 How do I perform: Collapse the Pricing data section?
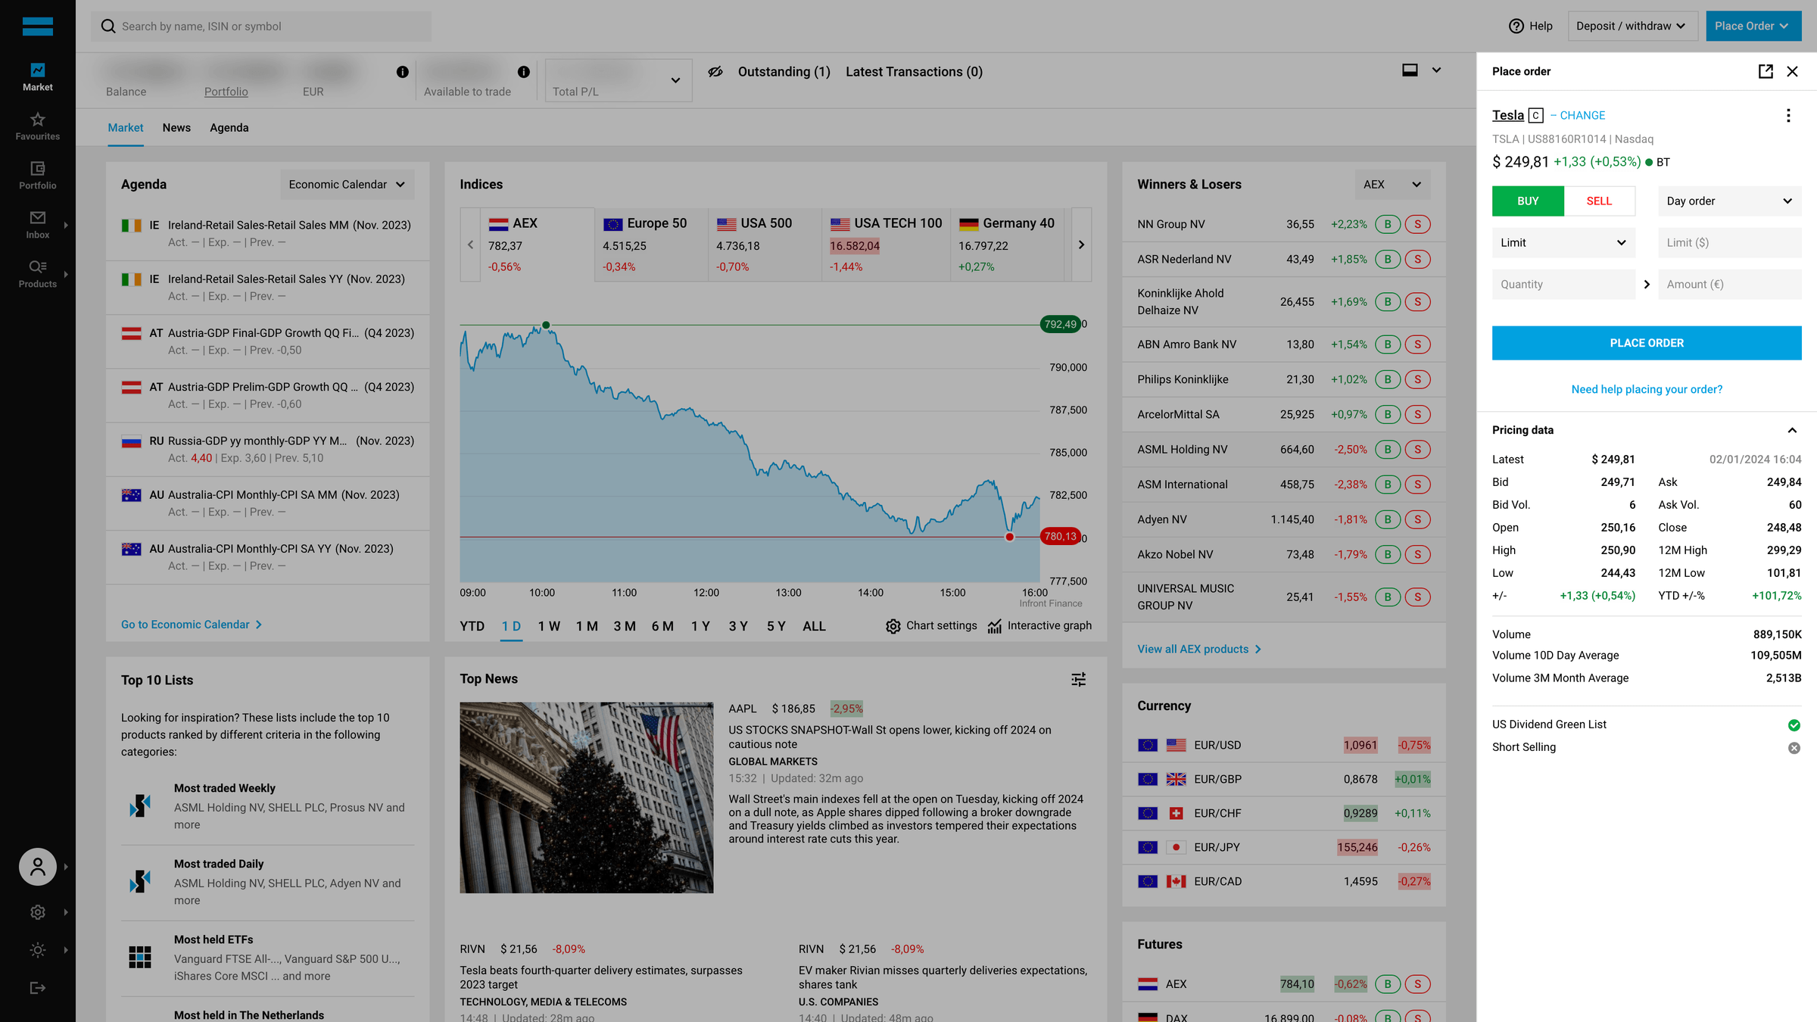pos(1792,430)
